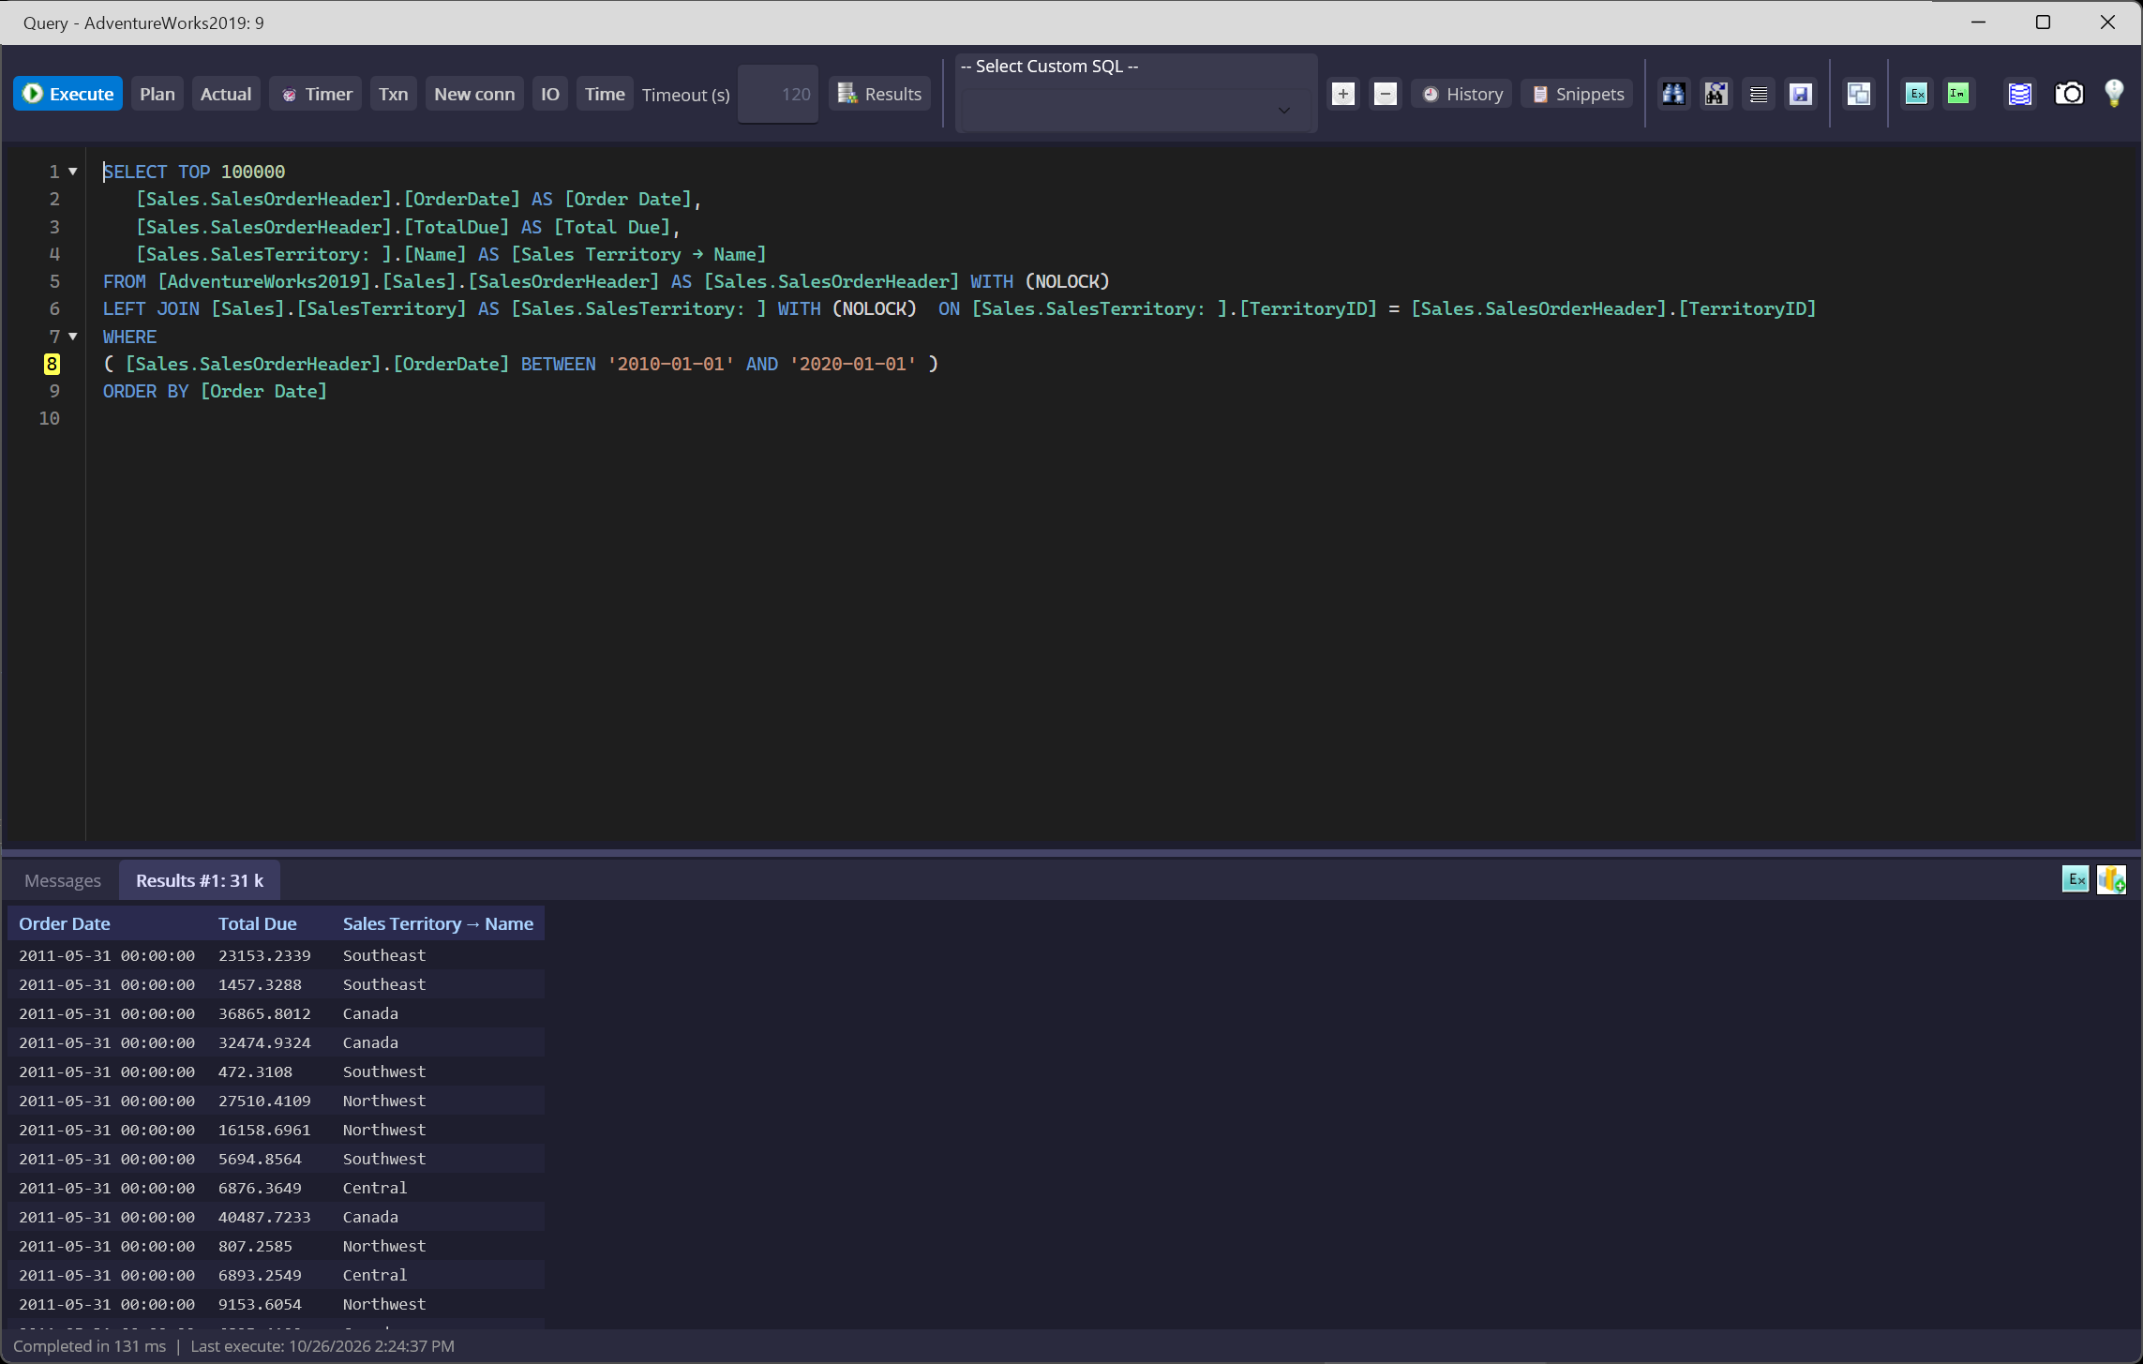Click the New conn button
This screenshot has height=1364, width=2143.
coord(474,94)
